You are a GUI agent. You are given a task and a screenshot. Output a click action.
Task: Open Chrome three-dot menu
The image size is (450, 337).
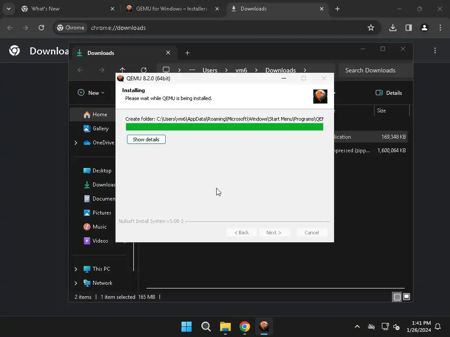440,28
